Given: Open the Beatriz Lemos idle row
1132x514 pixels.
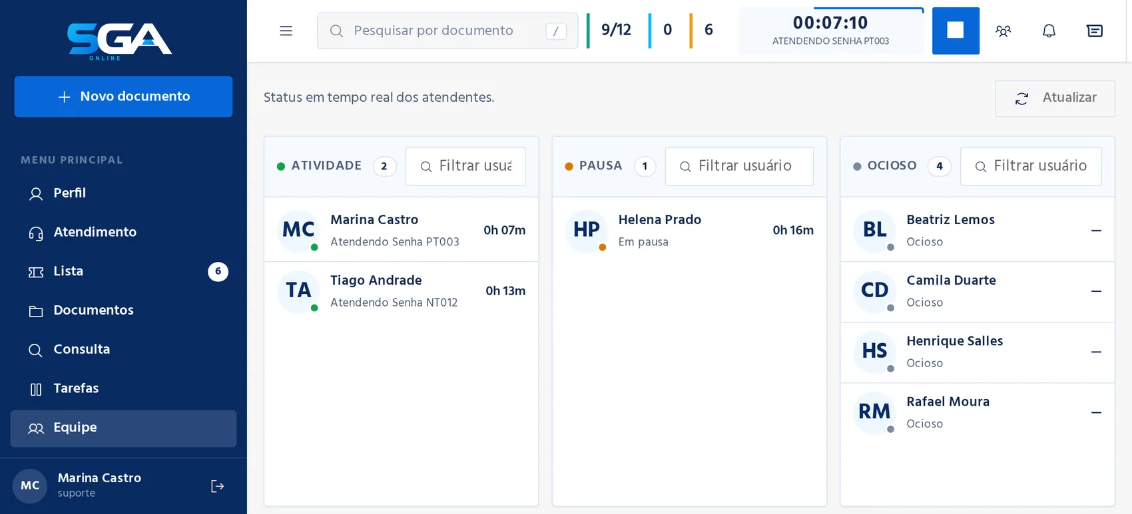Looking at the screenshot, I should click(978, 230).
